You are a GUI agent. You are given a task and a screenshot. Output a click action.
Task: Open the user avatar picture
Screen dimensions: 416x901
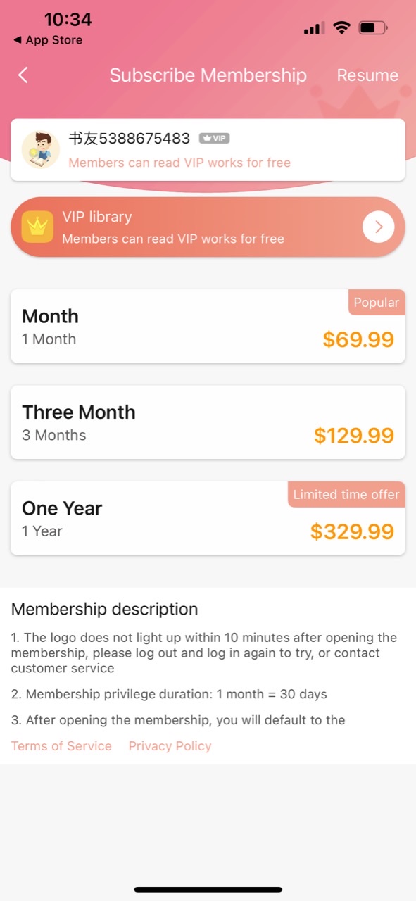(41, 149)
